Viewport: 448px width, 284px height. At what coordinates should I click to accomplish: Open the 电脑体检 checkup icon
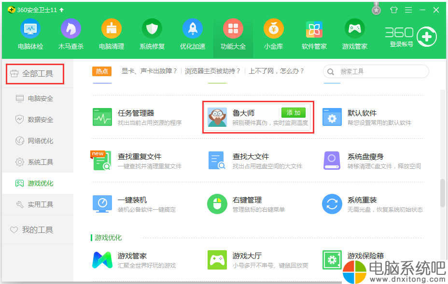30,28
